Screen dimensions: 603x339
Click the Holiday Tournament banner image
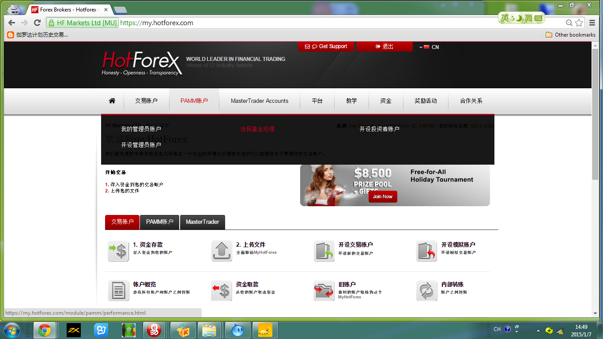click(395, 185)
